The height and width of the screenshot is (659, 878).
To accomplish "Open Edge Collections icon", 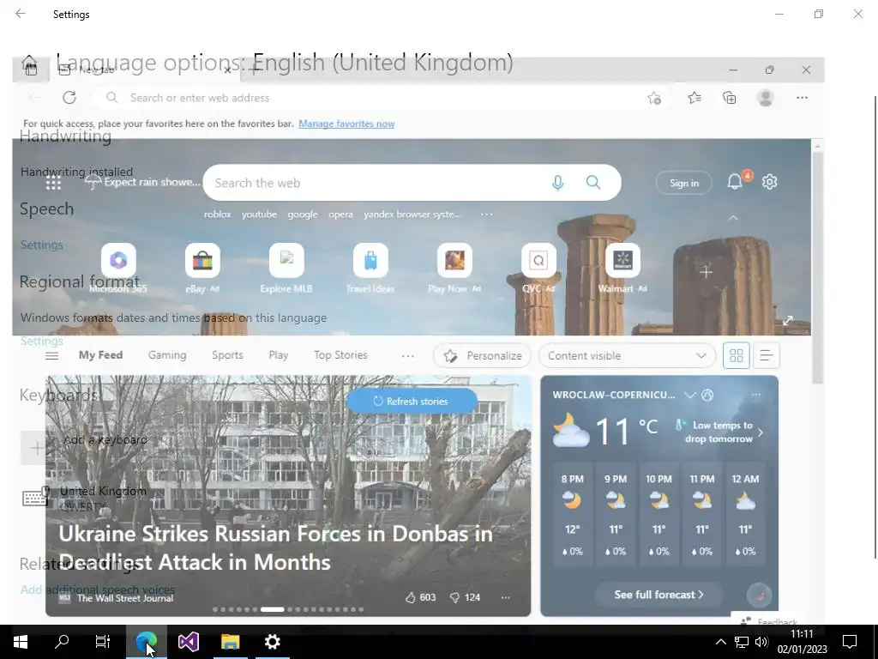I will point(730,98).
